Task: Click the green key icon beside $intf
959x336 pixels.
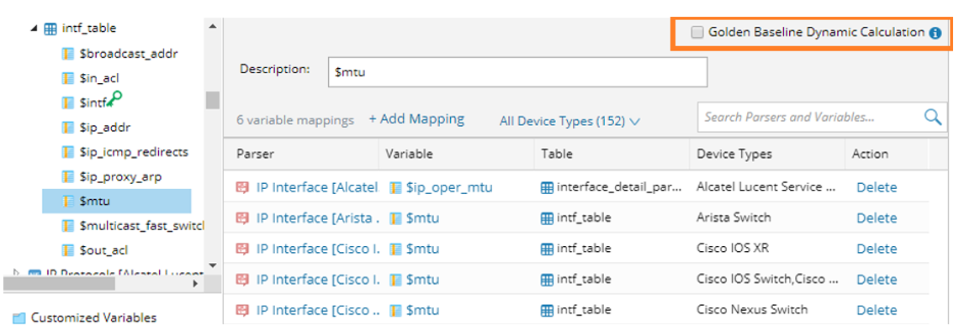Action: [x=115, y=99]
